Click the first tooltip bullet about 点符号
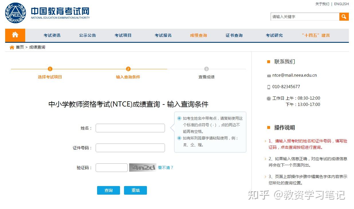The height and width of the screenshot is (209, 354). (213, 125)
